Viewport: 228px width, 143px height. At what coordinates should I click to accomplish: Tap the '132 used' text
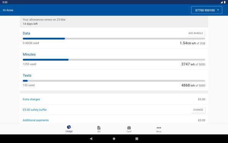pos(28,85)
